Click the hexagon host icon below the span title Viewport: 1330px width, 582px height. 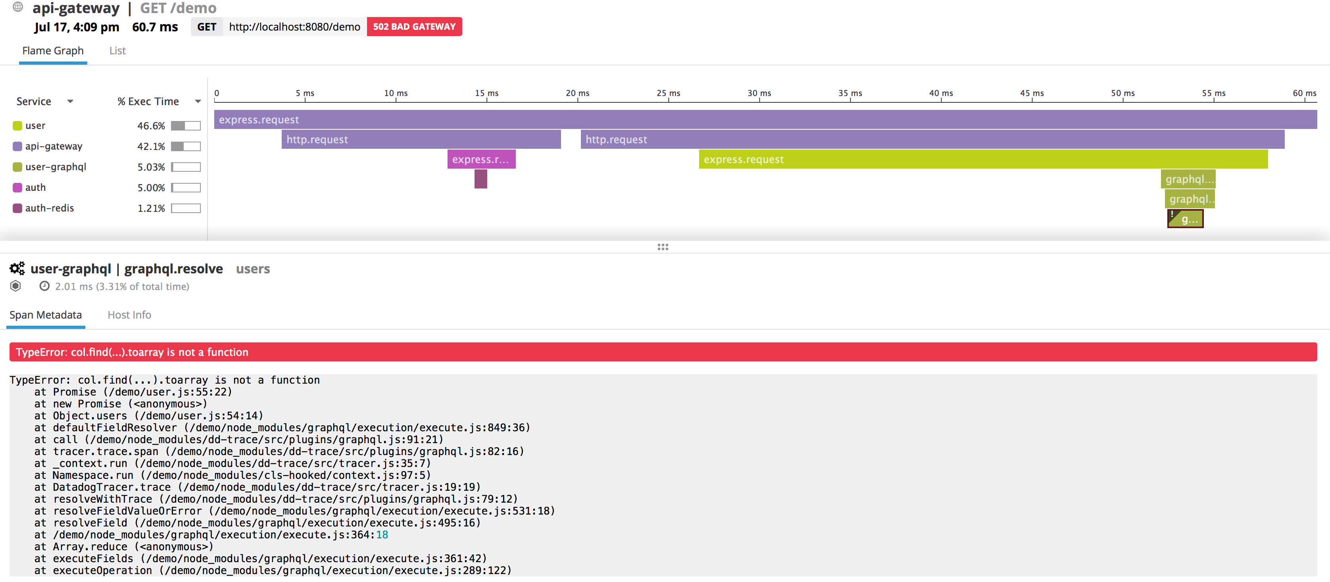coord(16,286)
